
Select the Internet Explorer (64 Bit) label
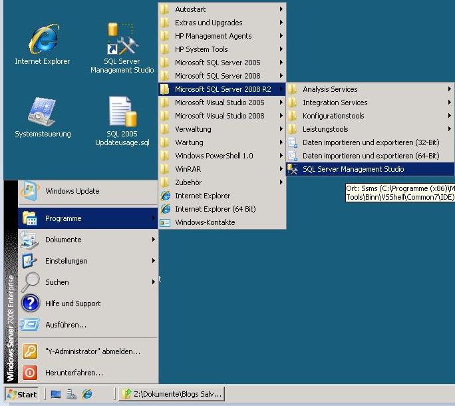point(216,209)
